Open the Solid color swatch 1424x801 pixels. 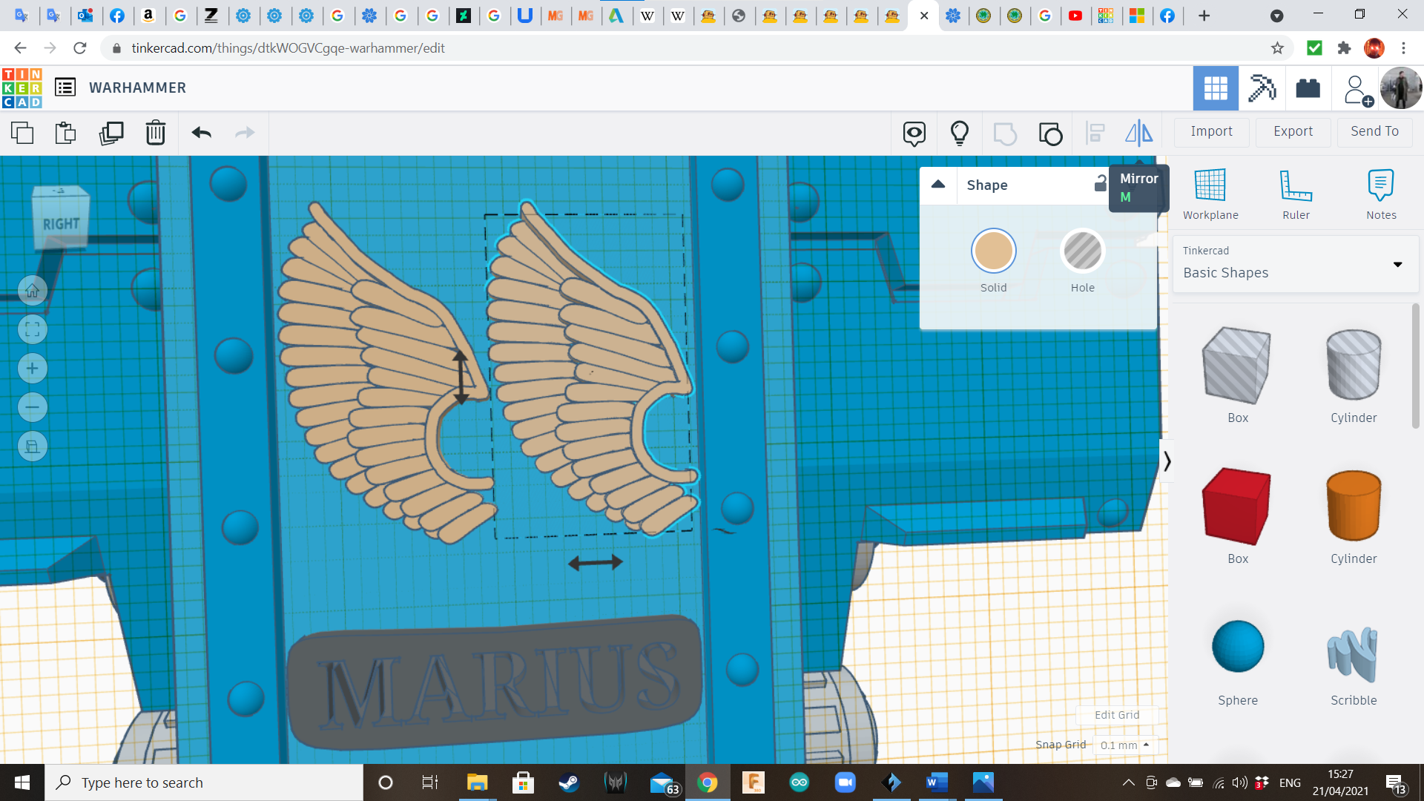tap(993, 251)
